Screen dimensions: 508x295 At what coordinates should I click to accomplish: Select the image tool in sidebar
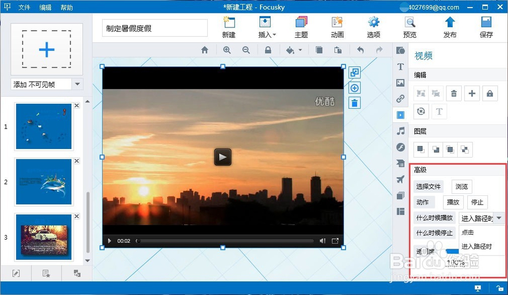[400, 83]
